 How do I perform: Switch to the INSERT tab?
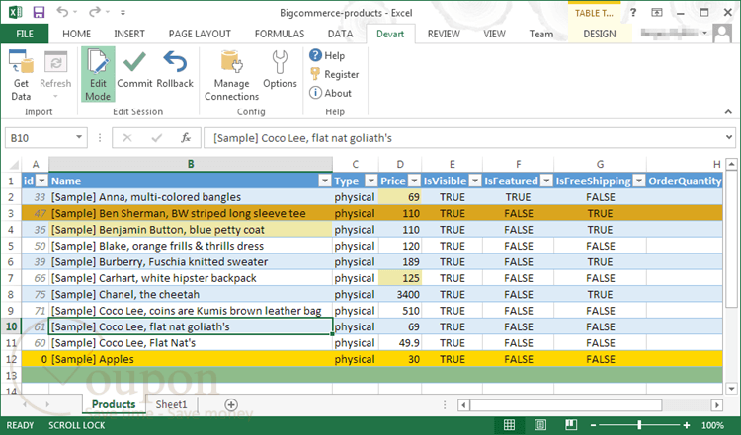pos(129,34)
